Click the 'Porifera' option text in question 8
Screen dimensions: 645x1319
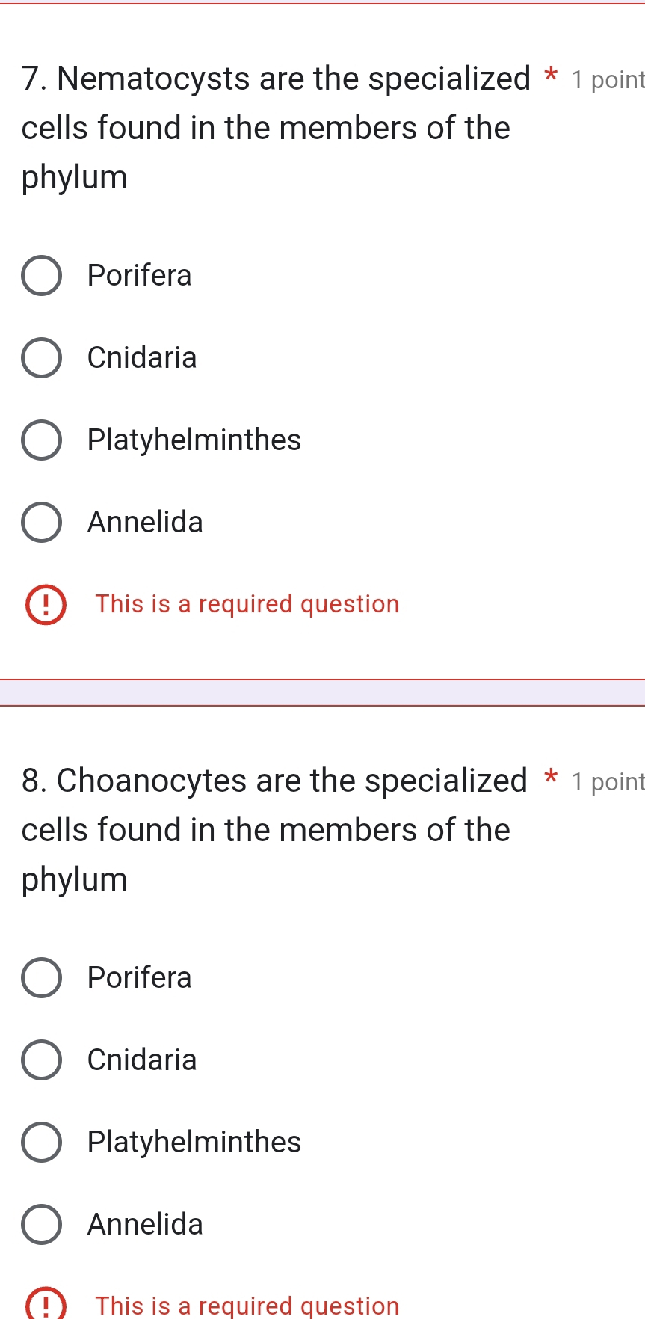[x=140, y=978]
